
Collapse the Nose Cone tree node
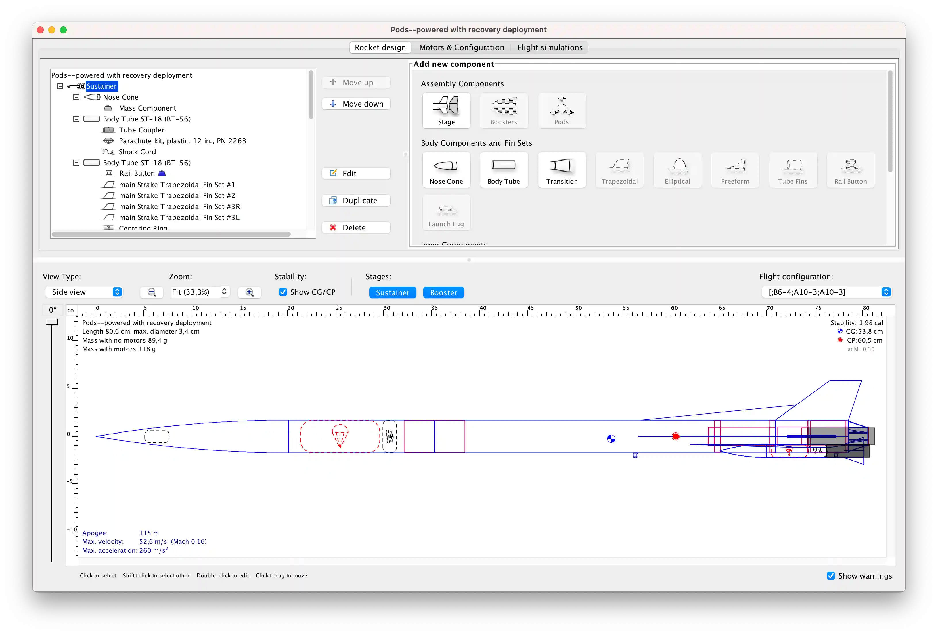[76, 97]
